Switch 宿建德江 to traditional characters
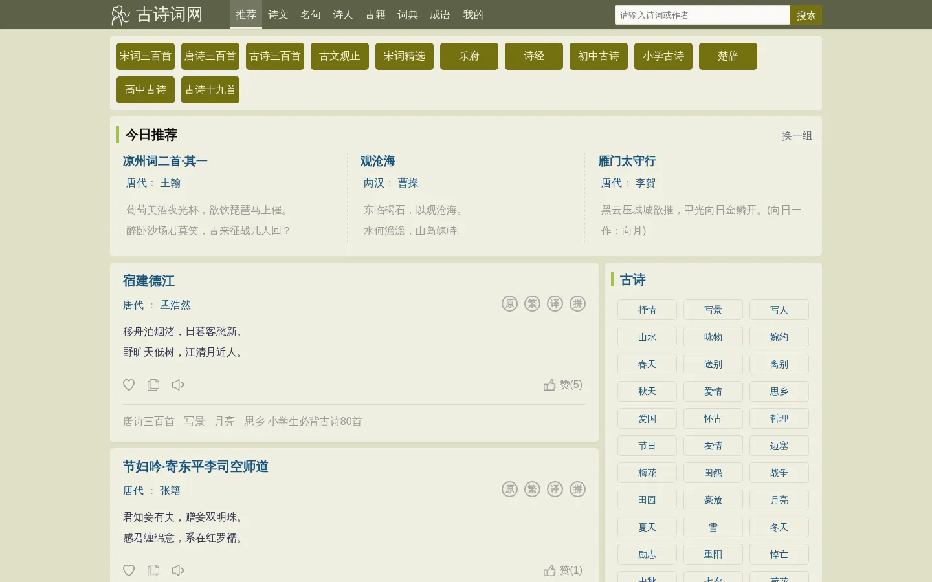This screenshot has width=932, height=582. click(533, 303)
